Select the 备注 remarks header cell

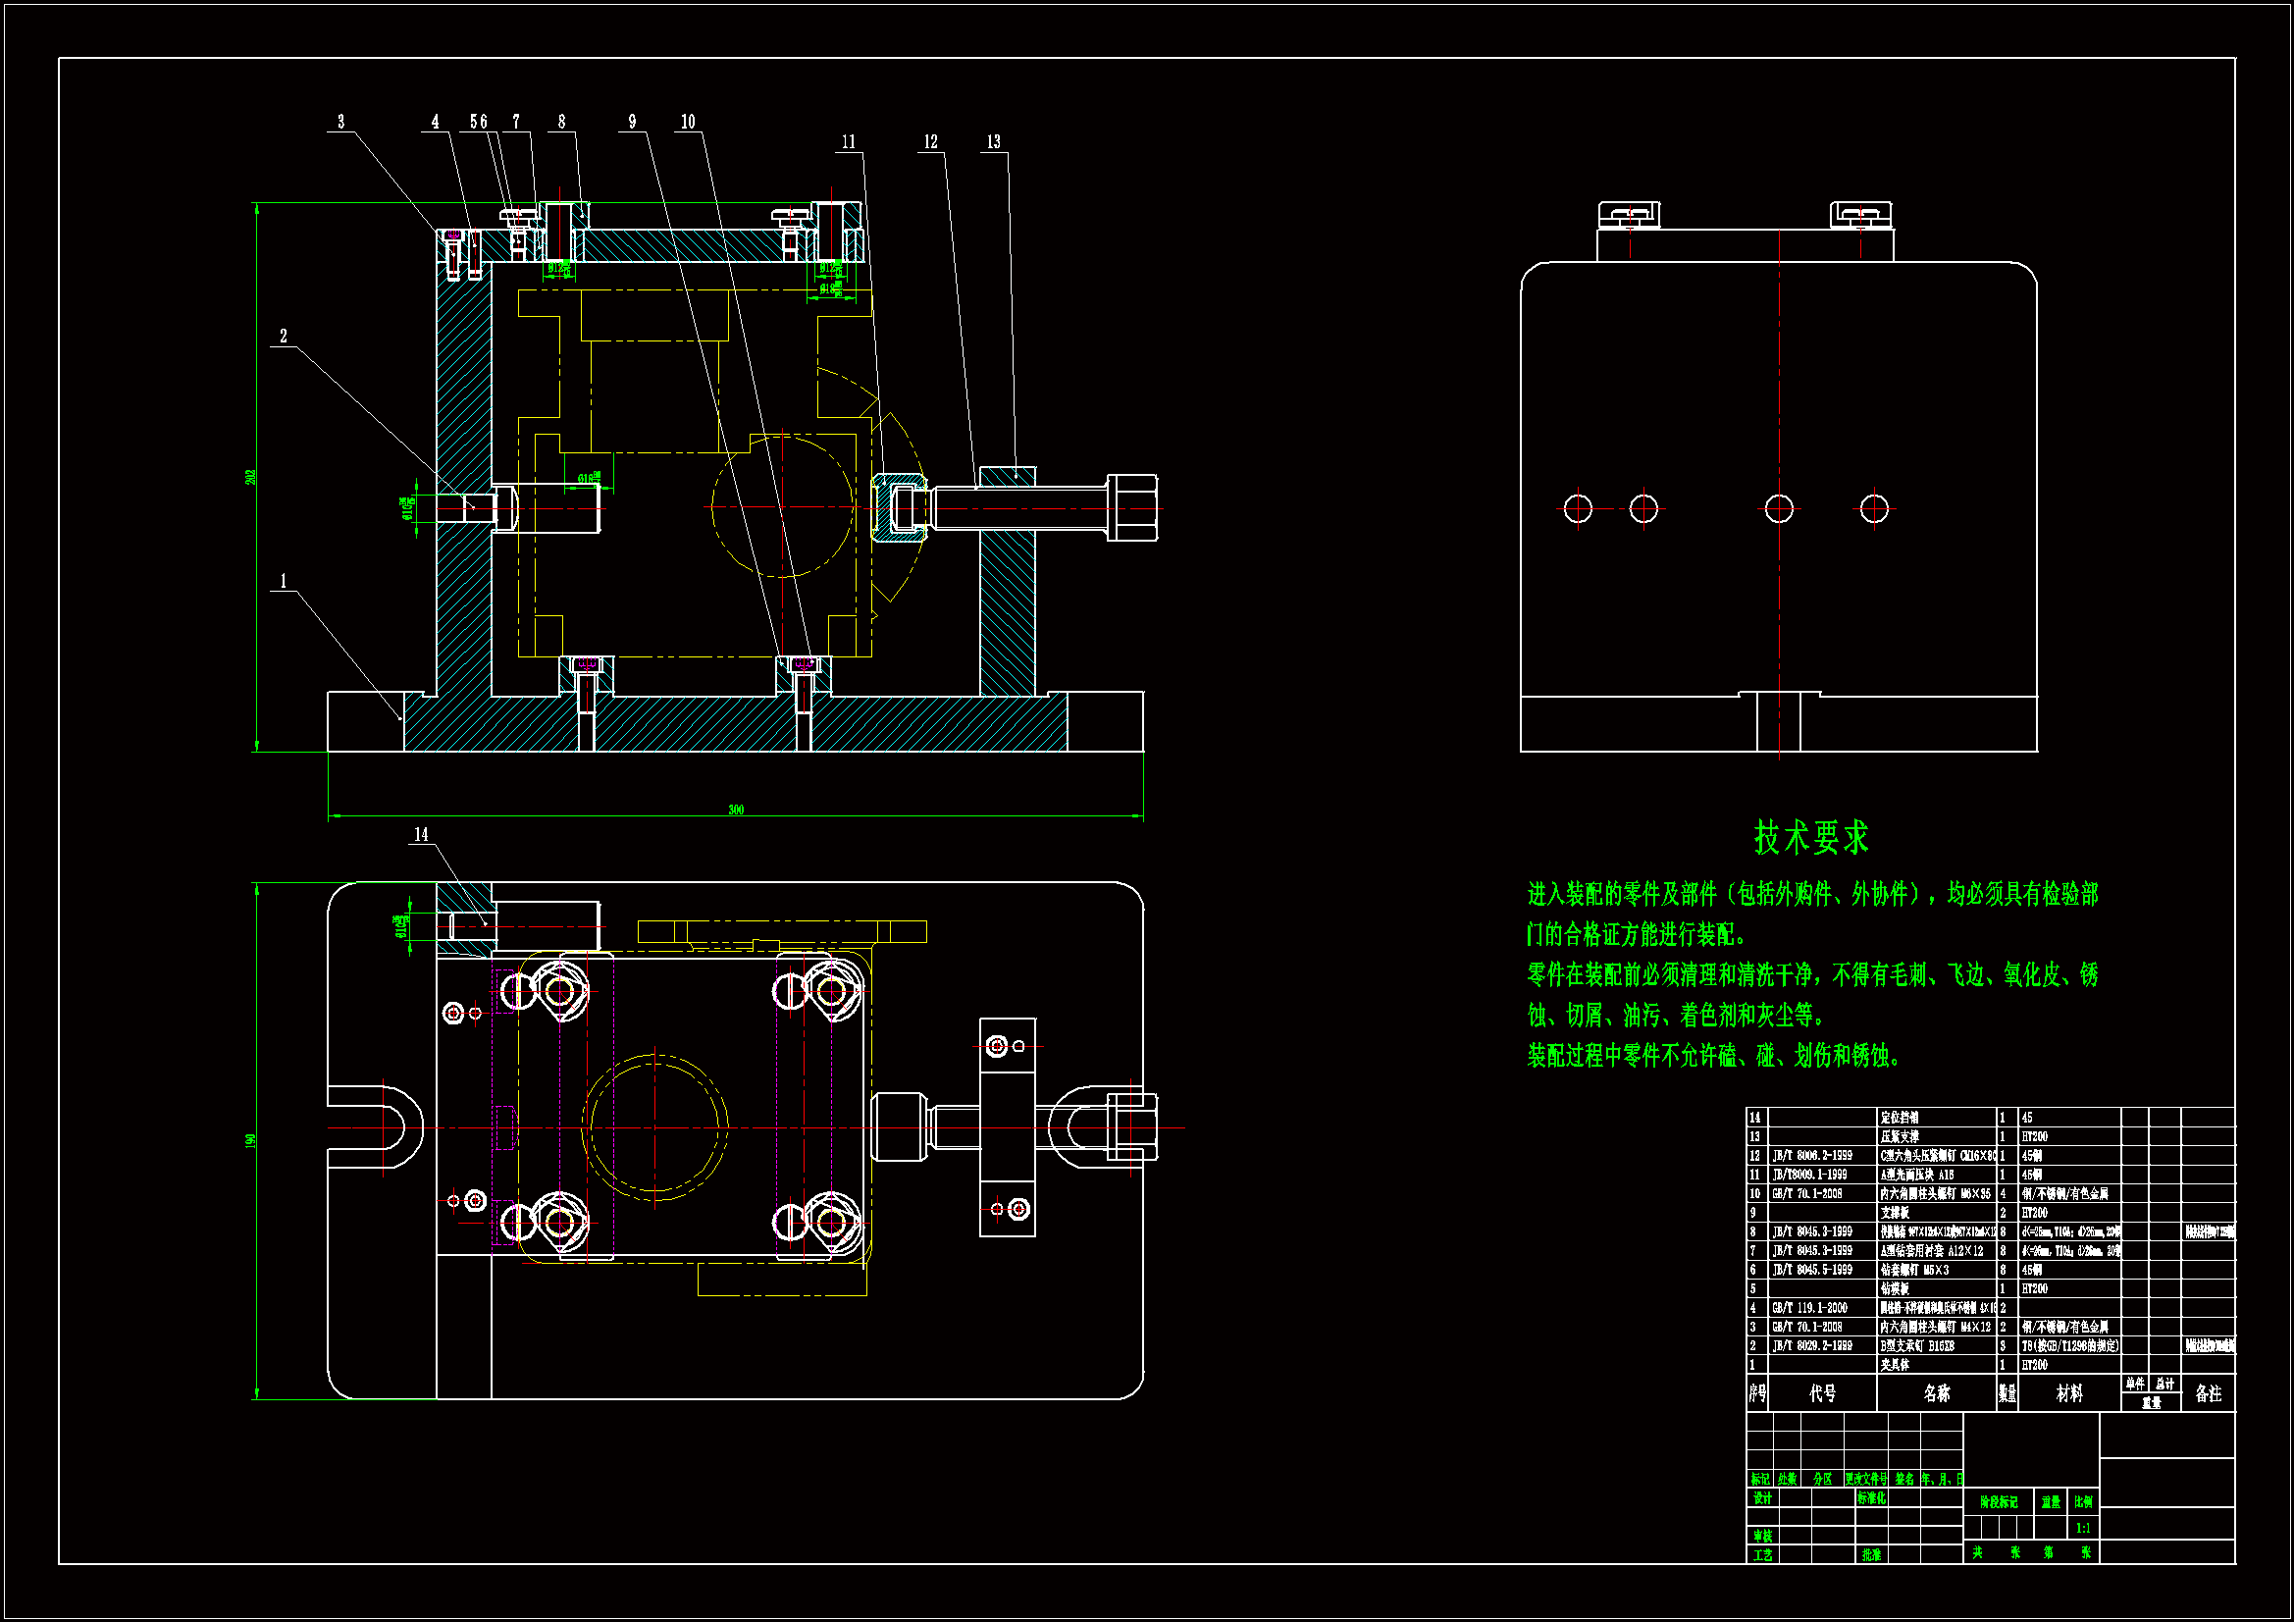[x=2208, y=1393]
